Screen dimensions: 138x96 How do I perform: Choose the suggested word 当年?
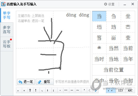pos(128,59)
